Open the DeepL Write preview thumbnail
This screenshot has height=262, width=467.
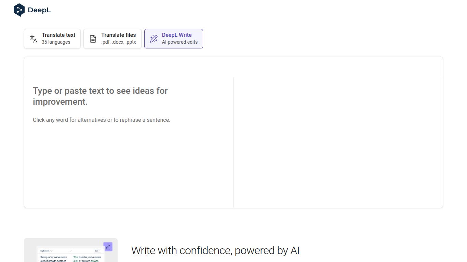tap(70, 252)
